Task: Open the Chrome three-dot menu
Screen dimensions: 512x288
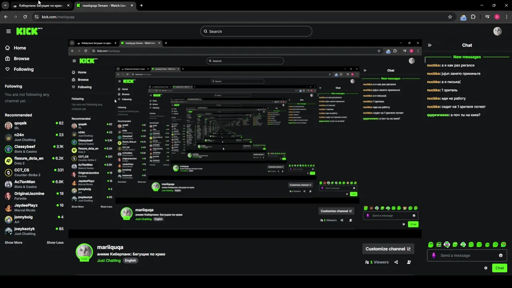Action: point(506,17)
